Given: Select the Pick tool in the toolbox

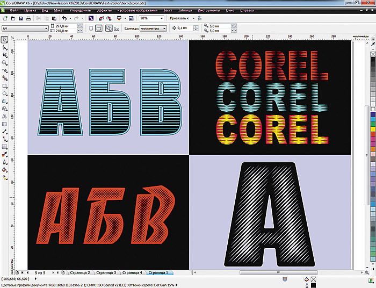Looking at the screenshot, I should point(4,40).
